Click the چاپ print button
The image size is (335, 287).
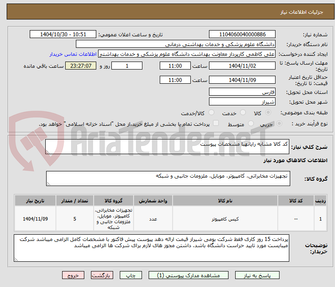[x=130, y=275]
